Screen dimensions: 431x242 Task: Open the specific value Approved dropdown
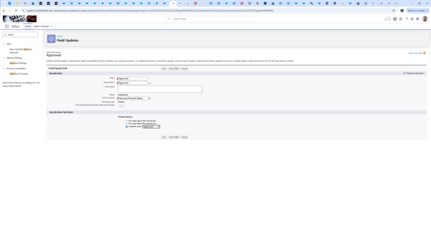pos(151,127)
